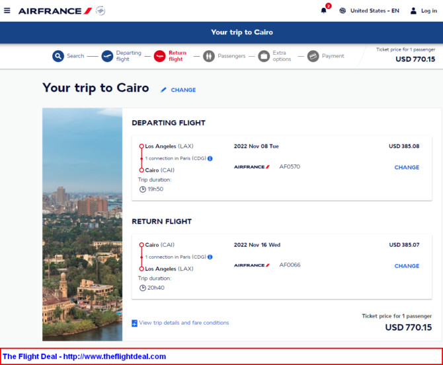Click the globe language icon
Screen dimensions: 443x365
[x=342, y=11]
